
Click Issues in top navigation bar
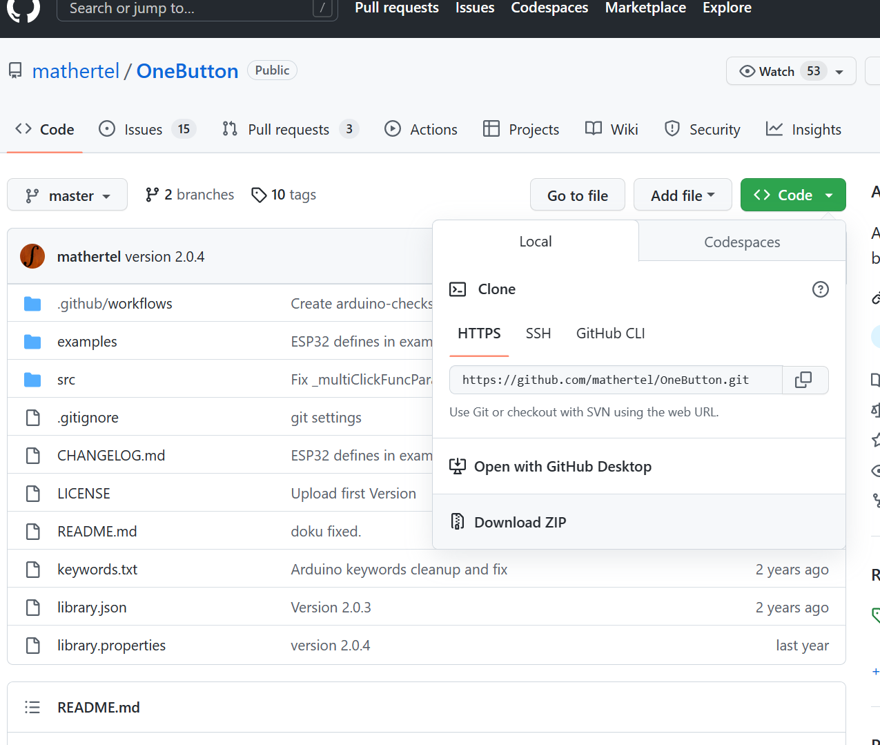click(x=475, y=8)
